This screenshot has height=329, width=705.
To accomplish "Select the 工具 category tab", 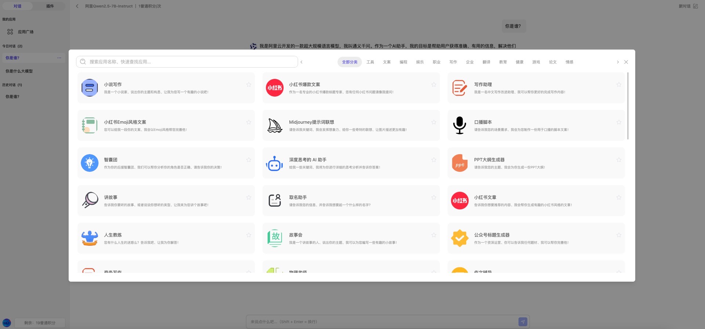I will 370,62.
